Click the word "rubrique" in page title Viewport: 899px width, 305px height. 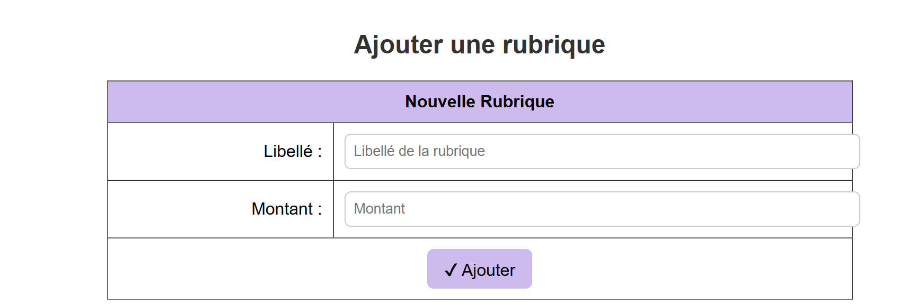point(553,44)
